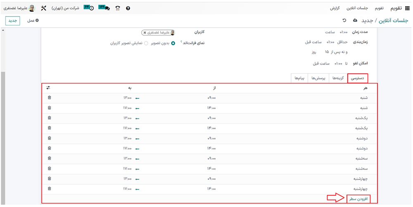This screenshot has height=207, width=413.
Task: Click the نمای فرانت‌اند help tooltip mark
Action: tap(181, 42)
